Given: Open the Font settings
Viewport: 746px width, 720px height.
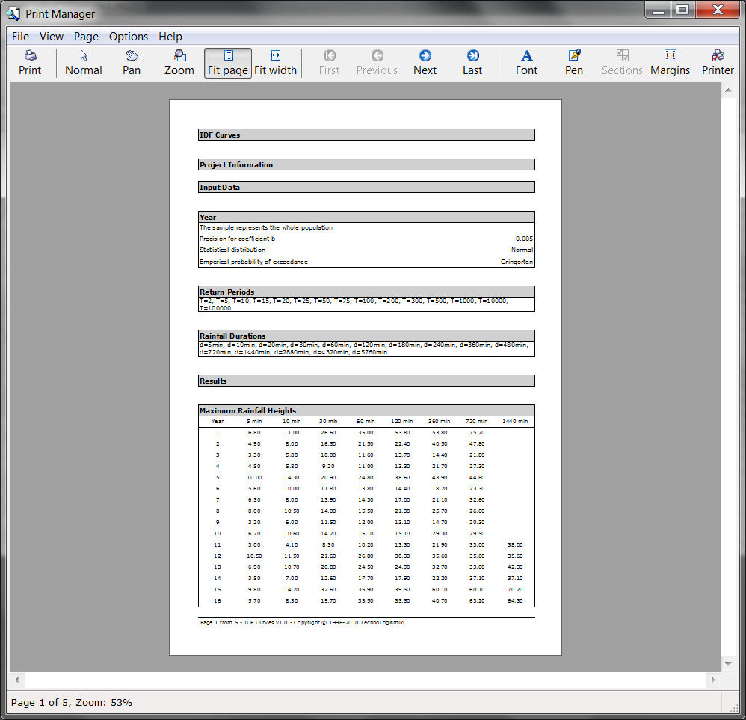Looking at the screenshot, I should [526, 63].
